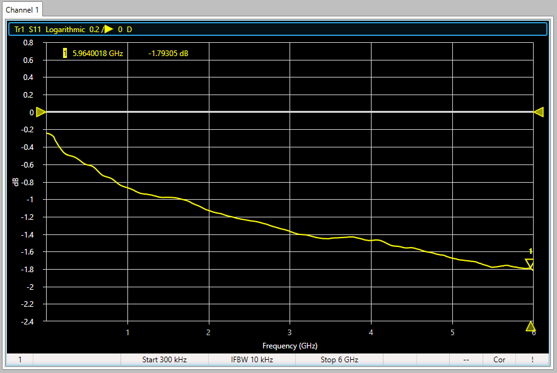Click the IFBW 10 kHz field
The height and width of the screenshot is (373, 557).
click(252, 360)
